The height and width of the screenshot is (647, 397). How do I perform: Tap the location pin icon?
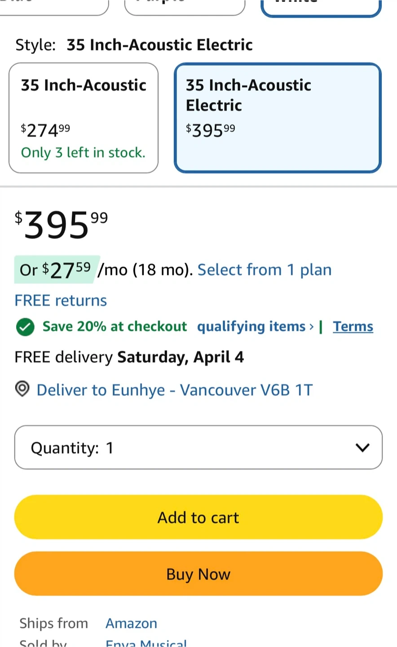tap(22, 389)
